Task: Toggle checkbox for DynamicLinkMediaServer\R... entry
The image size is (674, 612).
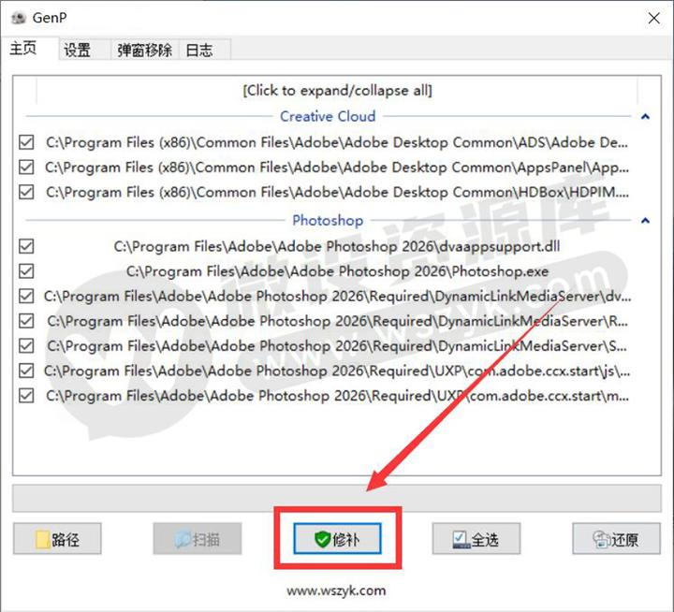Action: pos(26,321)
